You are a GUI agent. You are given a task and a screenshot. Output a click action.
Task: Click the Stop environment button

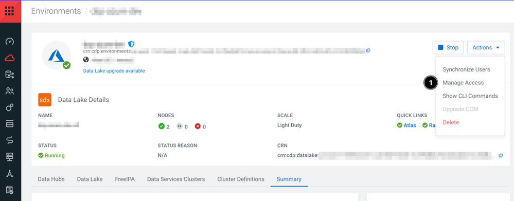[x=448, y=47]
